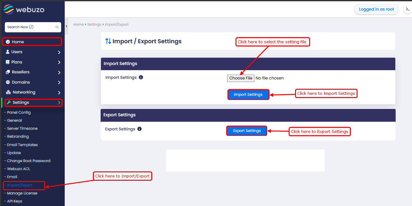Focus the Search Now input field
Viewport: 412px width, 206px height.
[29, 27]
